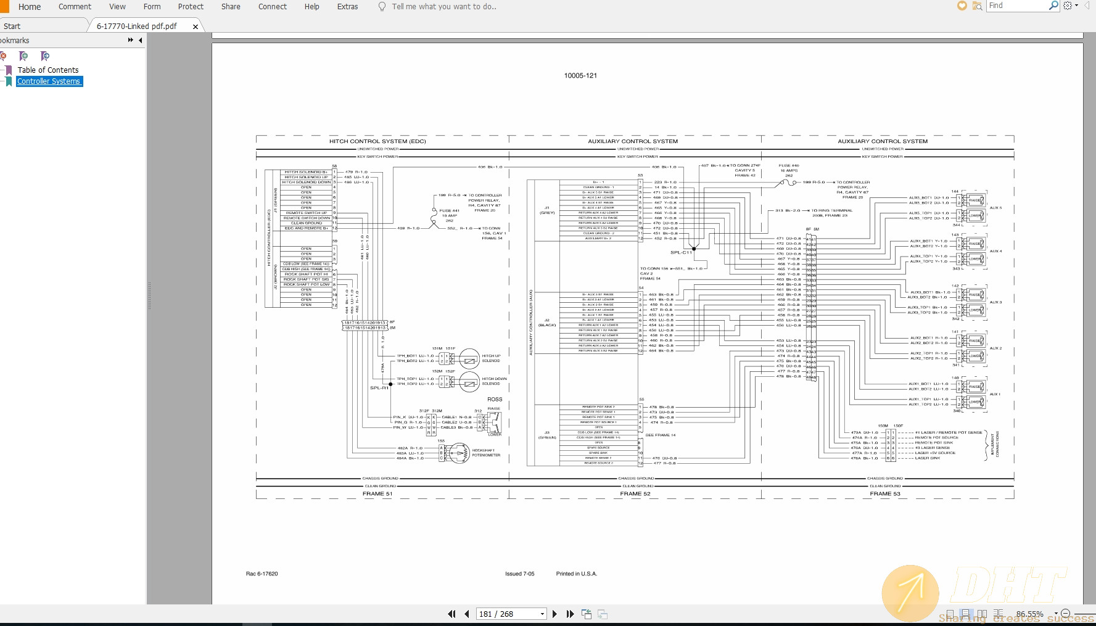The height and width of the screenshot is (626, 1096).
Task: Click the zoom out minus button
Action: pyautogui.click(x=1065, y=614)
